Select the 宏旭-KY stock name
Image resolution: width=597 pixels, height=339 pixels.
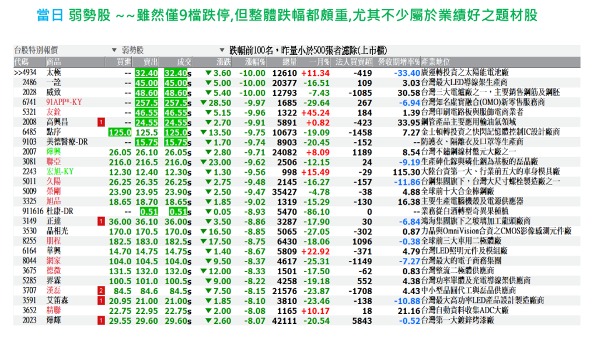click(x=61, y=172)
